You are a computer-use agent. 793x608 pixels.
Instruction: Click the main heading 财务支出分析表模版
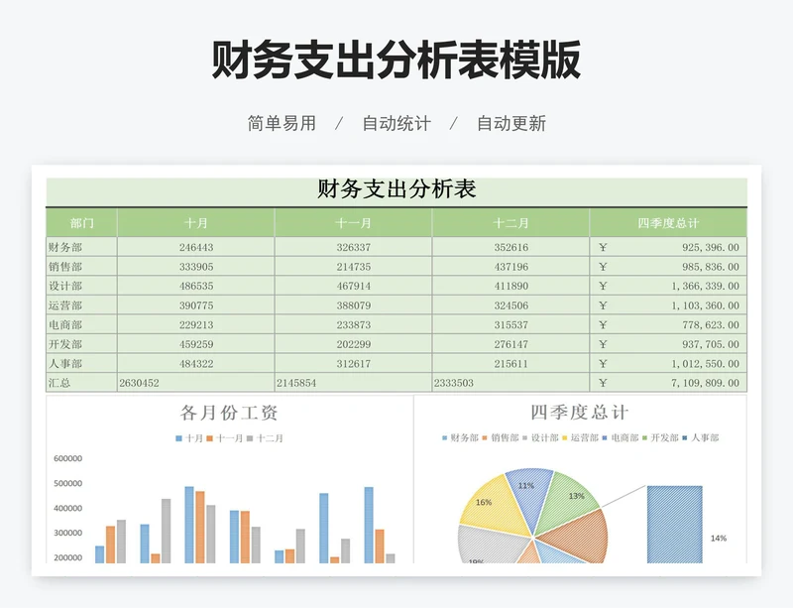[396, 61]
